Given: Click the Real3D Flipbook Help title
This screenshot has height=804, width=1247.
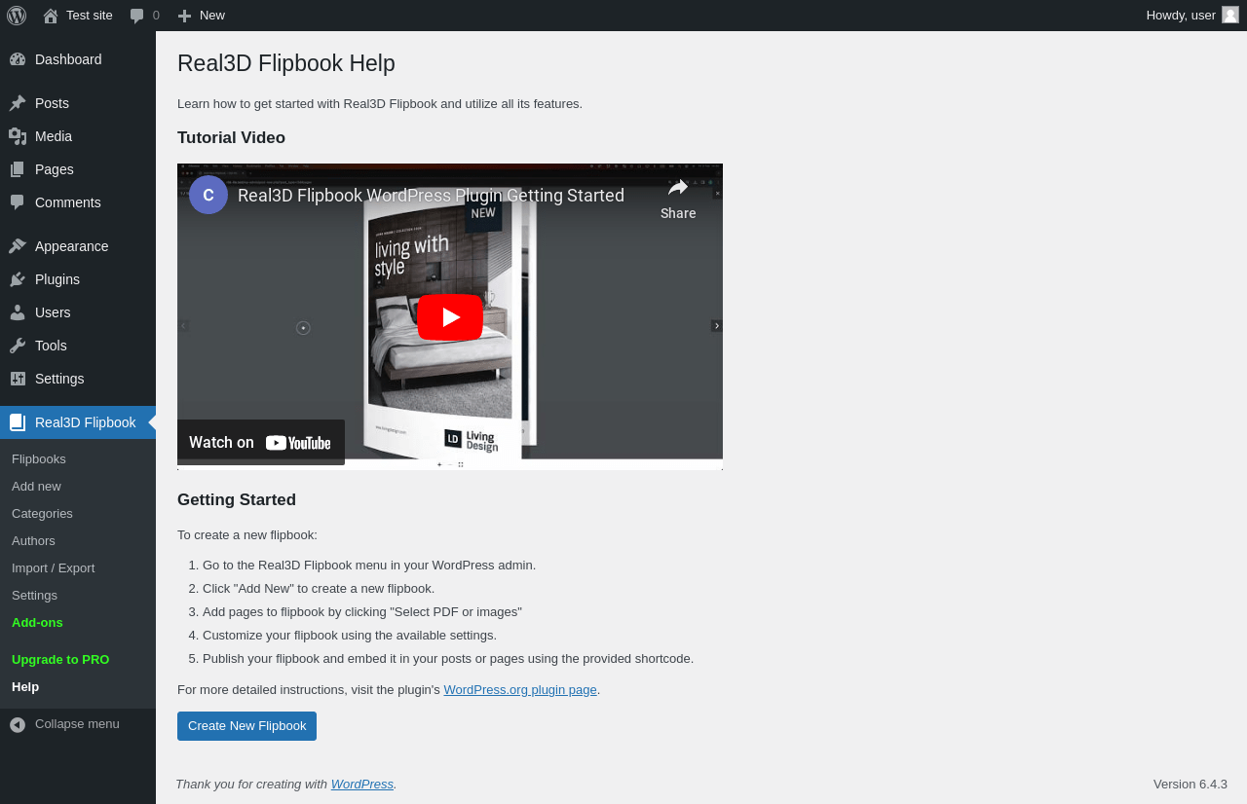Looking at the screenshot, I should coord(286,64).
